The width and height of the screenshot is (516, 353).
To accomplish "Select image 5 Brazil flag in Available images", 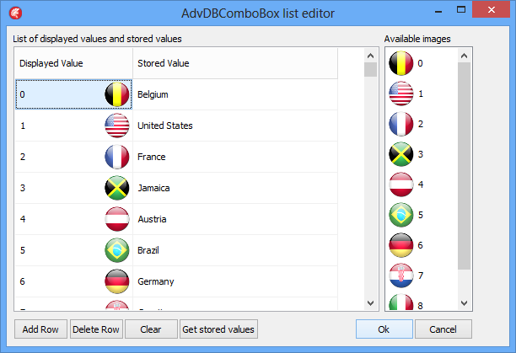I will pos(400,215).
